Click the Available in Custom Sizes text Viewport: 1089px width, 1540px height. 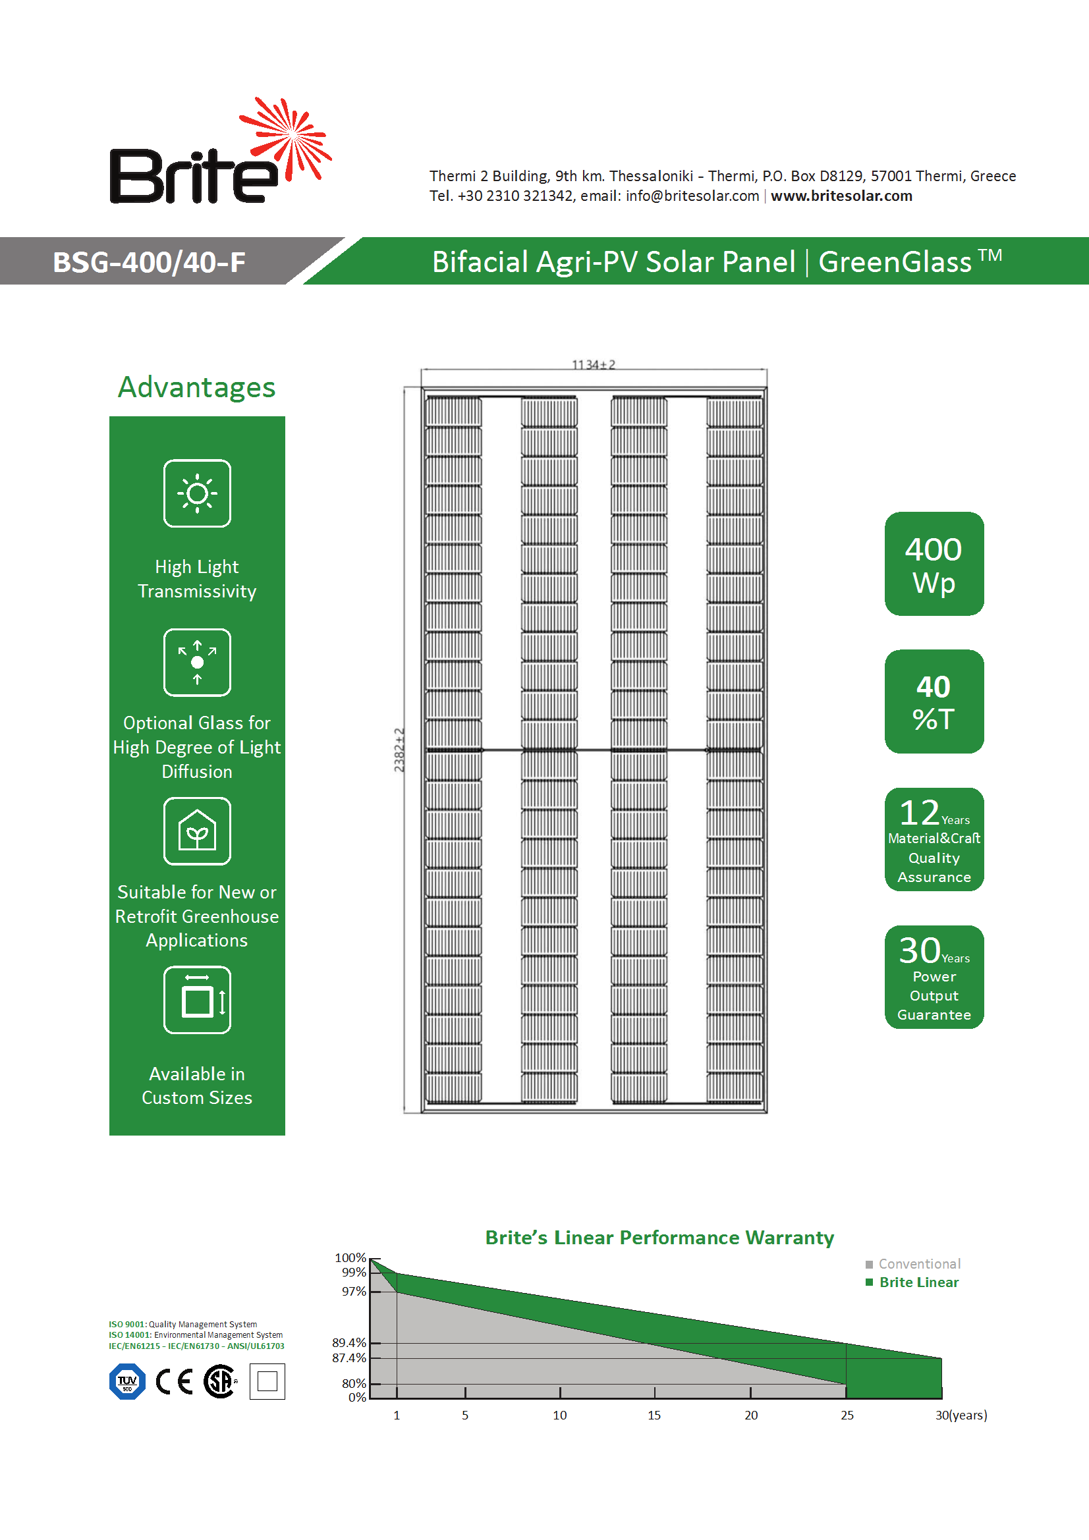click(196, 1086)
